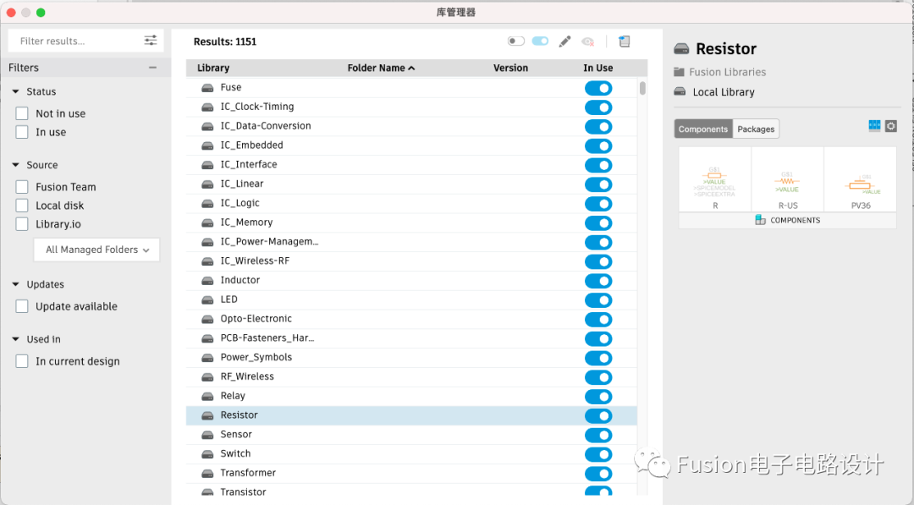
Task: Click the Relay library drive icon
Action: tap(207, 396)
